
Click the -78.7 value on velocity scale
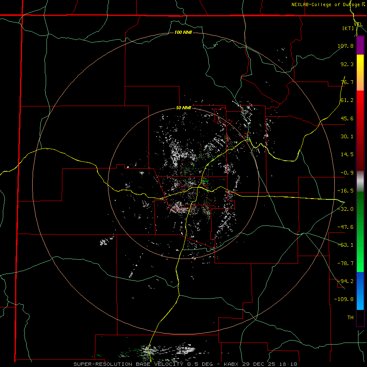coord(345,263)
